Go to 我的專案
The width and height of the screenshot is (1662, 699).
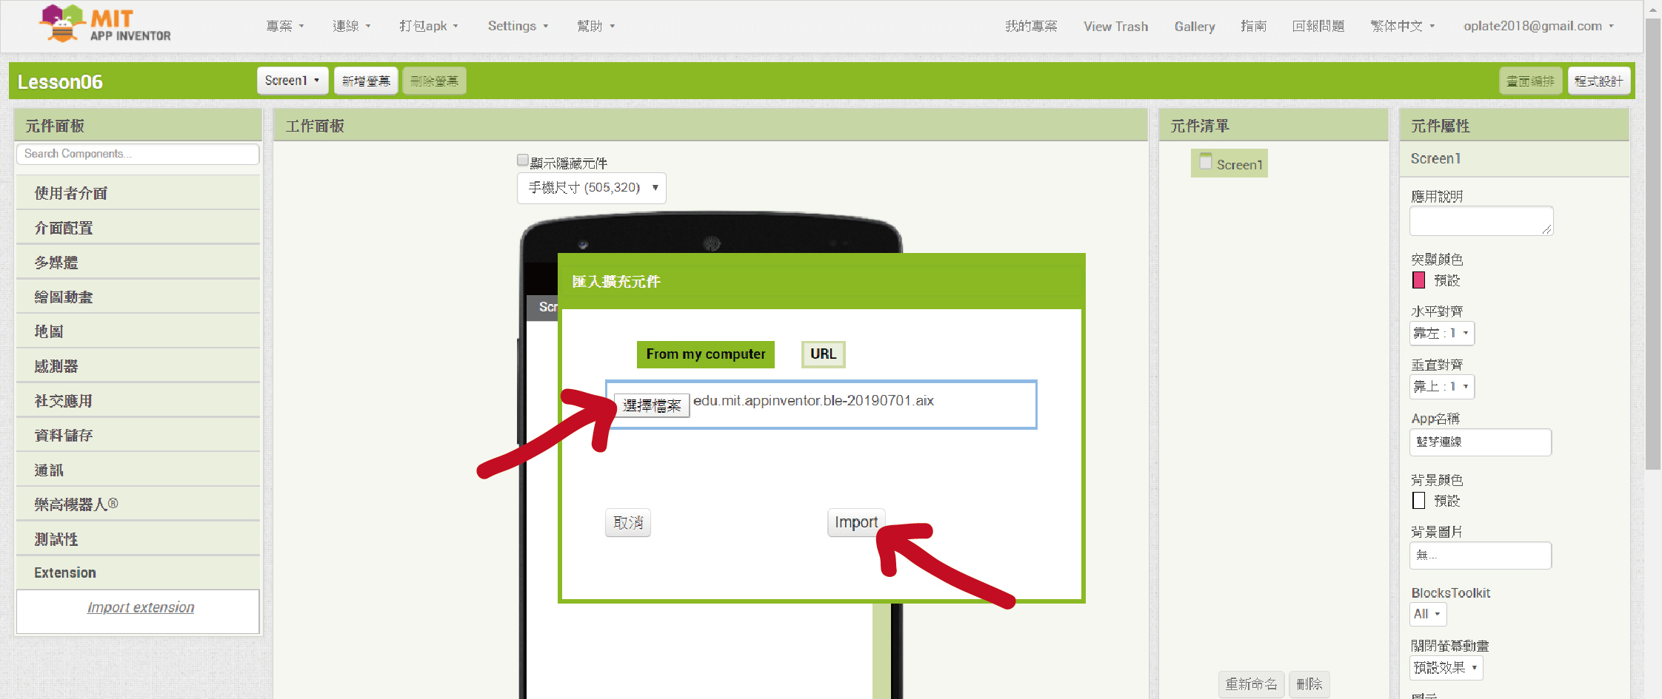[x=1031, y=26]
